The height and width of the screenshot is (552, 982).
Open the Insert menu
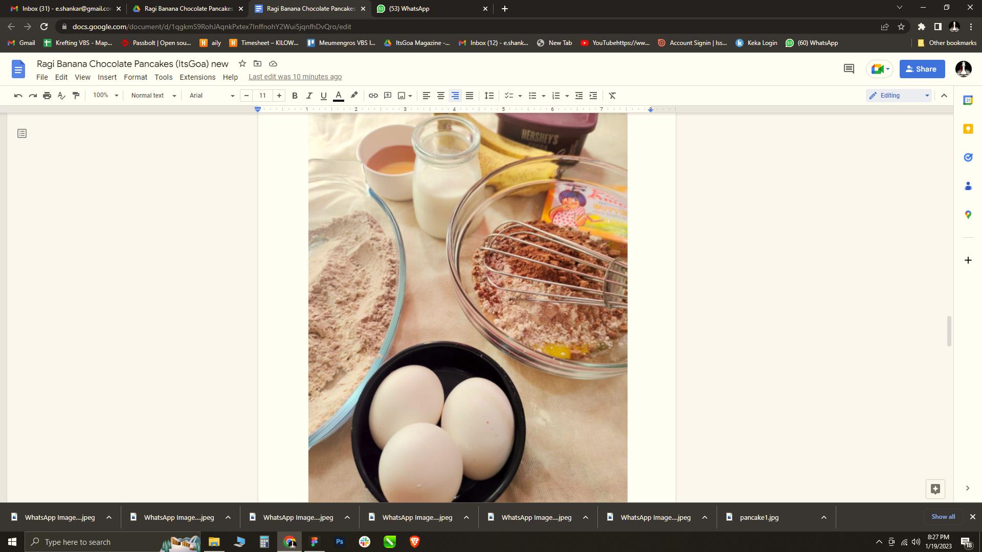(x=107, y=77)
